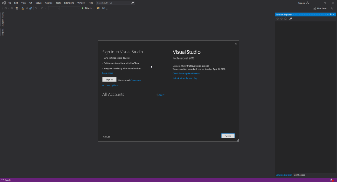
Task: Click the Open File folder icon
Action: (x=23, y=8)
